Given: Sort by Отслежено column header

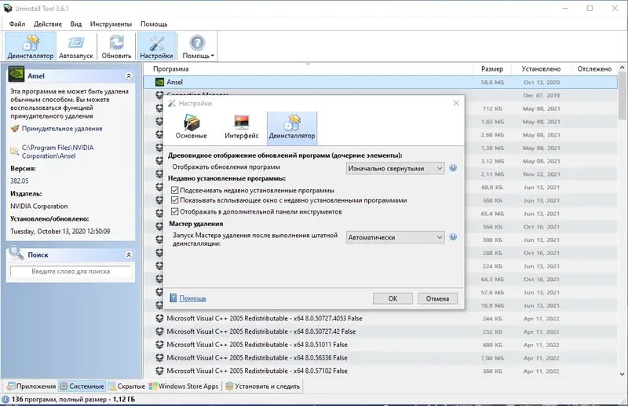Looking at the screenshot, I should point(594,69).
